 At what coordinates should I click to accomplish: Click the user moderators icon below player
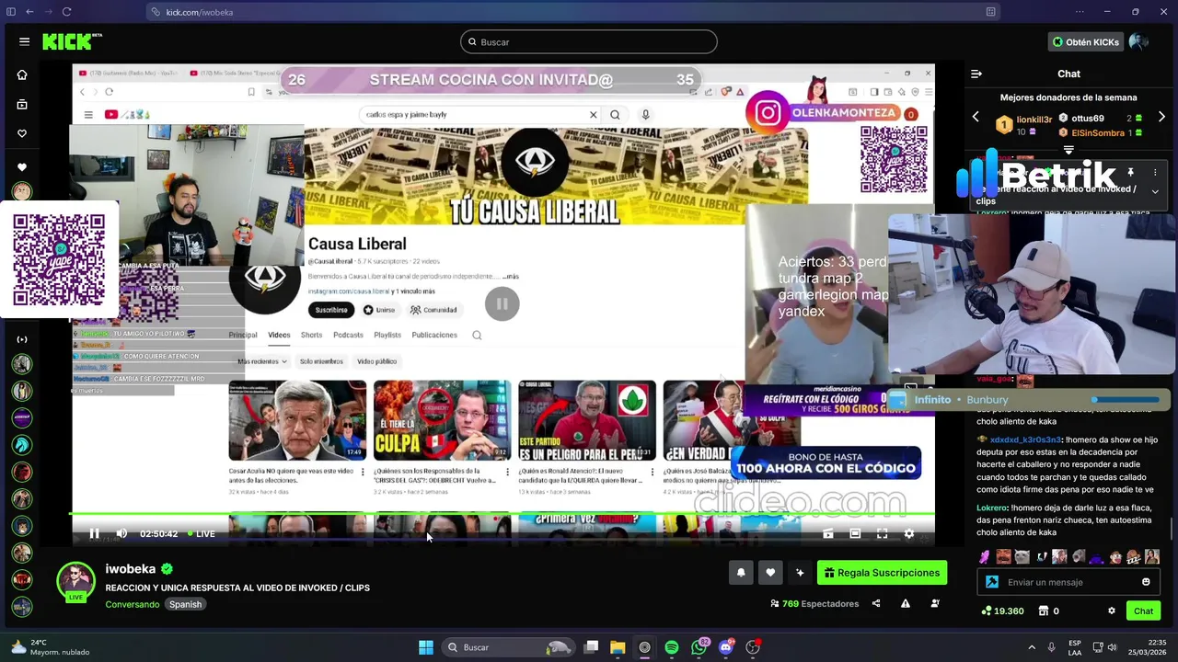(x=935, y=603)
